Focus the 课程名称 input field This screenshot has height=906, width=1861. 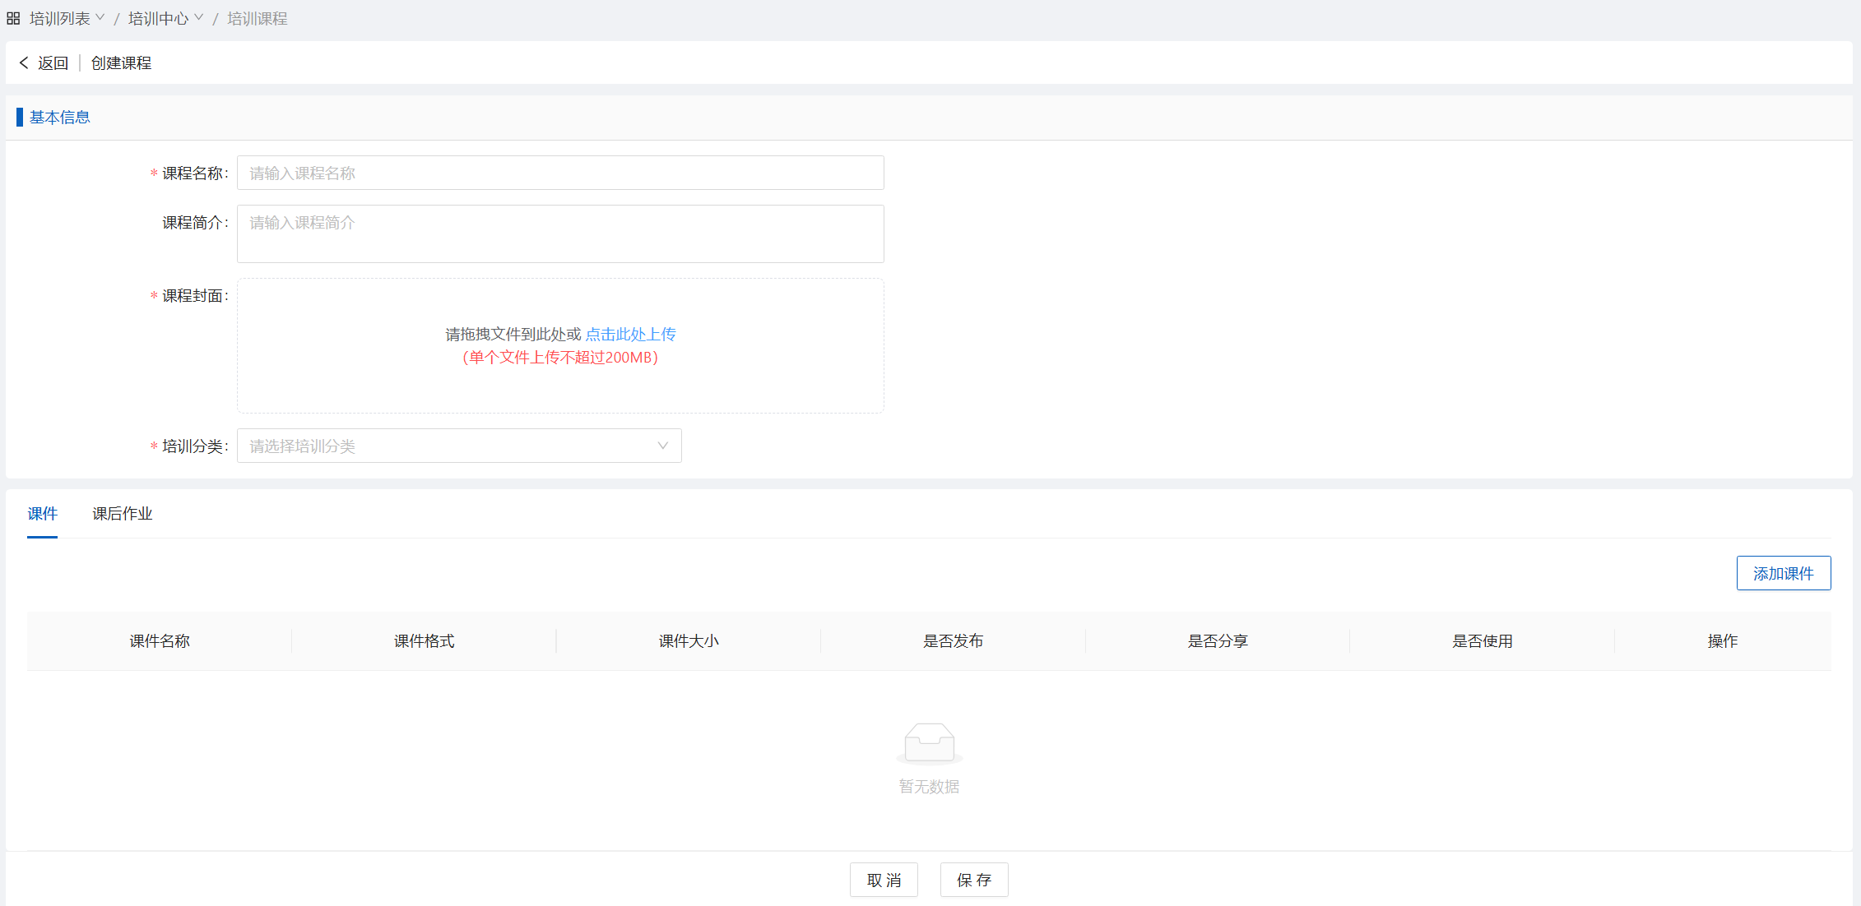[x=560, y=173]
